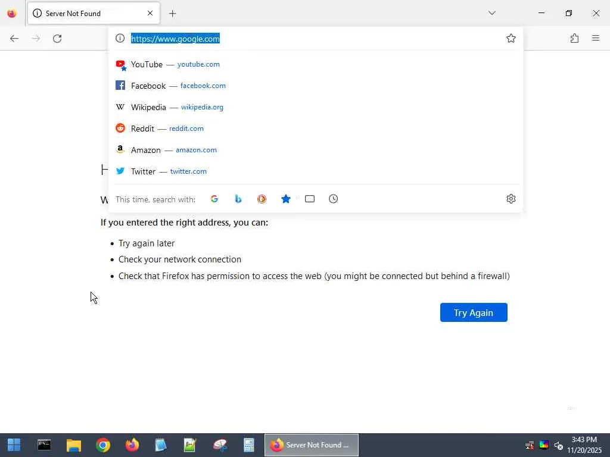Screen dimensions: 610x457
Task: Open the Extensions puzzle icon
Action: point(574,38)
